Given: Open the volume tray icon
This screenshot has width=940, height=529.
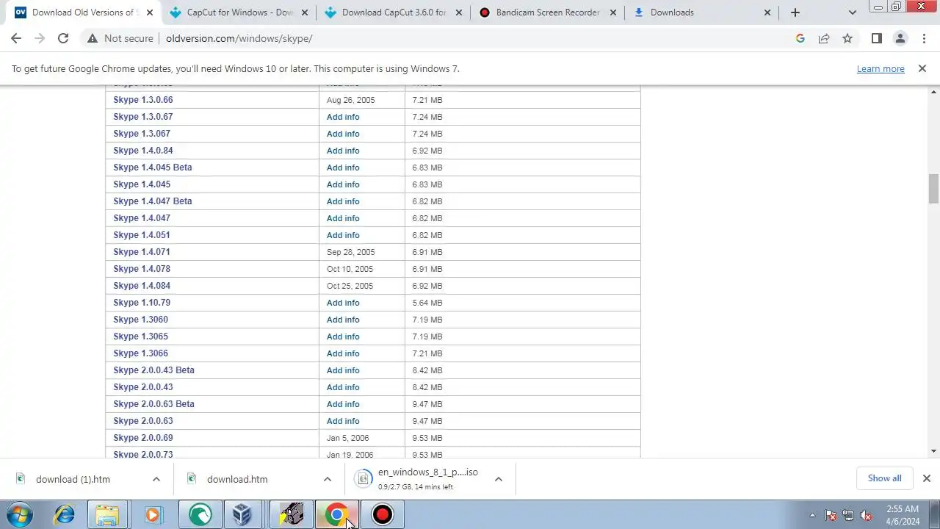Looking at the screenshot, I should click(x=866, y=515).
